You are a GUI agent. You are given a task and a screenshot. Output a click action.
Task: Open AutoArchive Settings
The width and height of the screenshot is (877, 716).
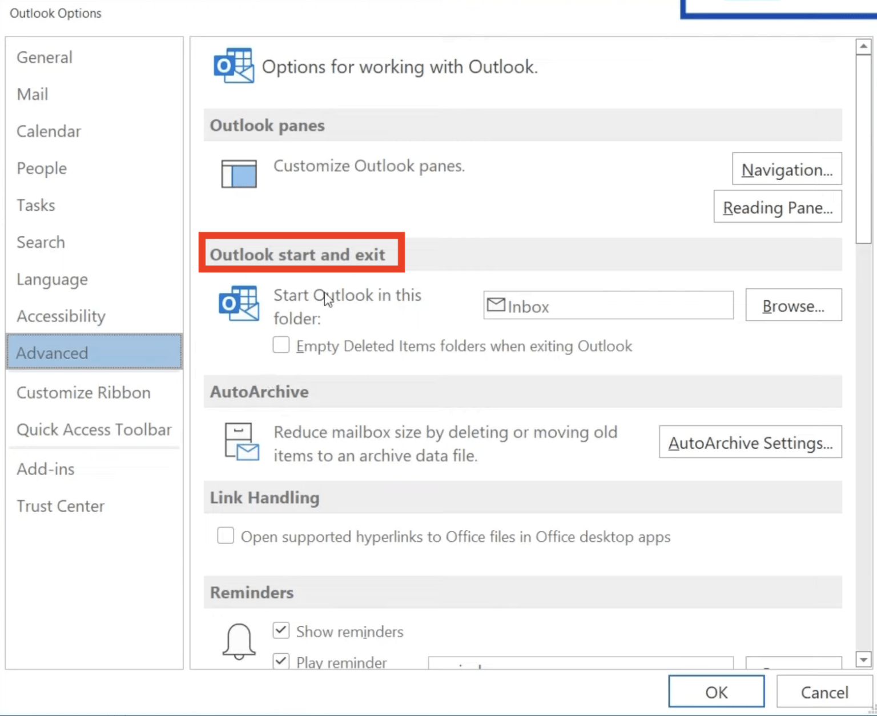tap(750, 442)
